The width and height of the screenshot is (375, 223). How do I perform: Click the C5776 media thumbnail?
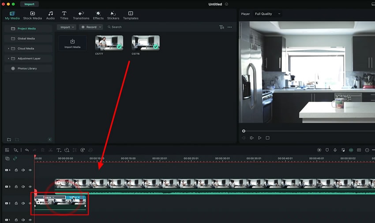click(x=146, y=43)
